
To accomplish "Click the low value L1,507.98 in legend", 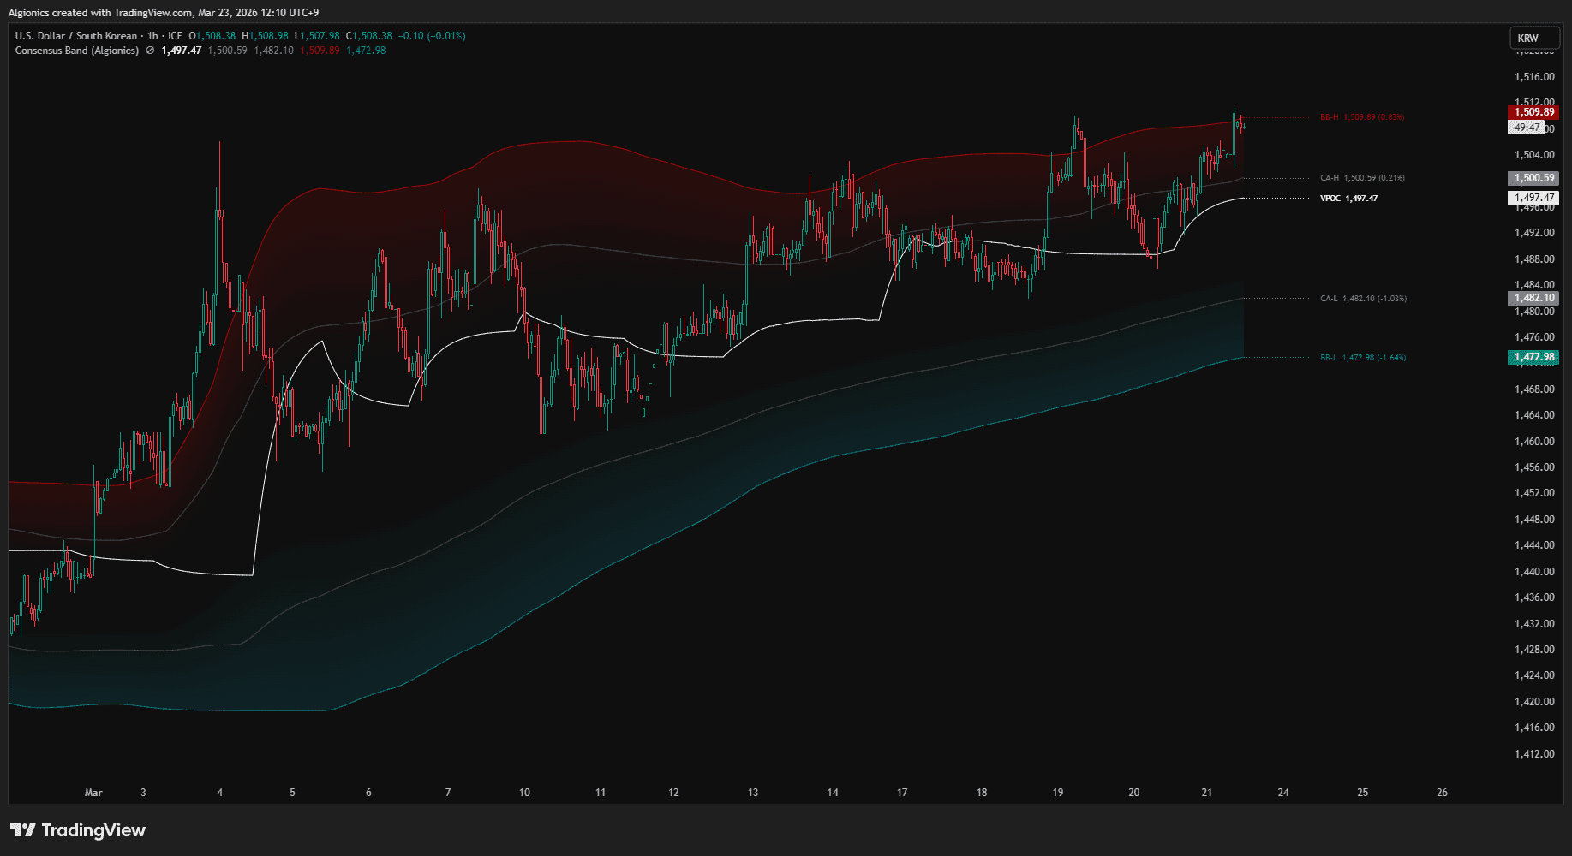I will tap(317, 36).
